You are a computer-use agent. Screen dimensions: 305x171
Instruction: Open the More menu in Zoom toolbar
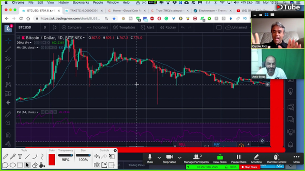click(296, 159)
